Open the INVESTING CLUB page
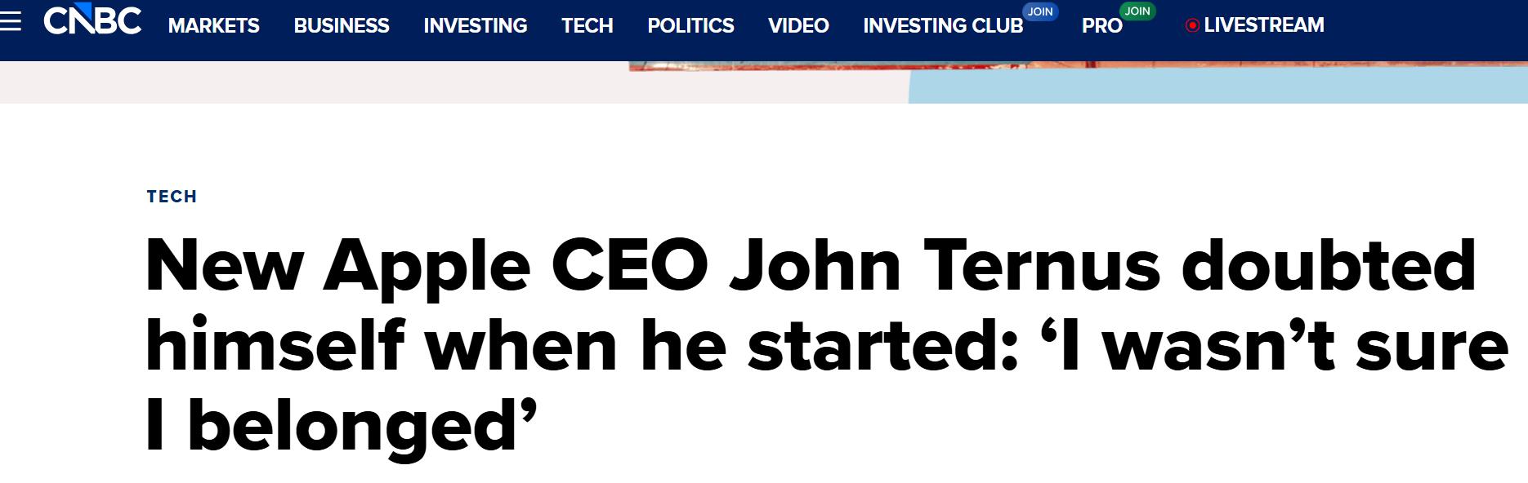1528x483 pixels. (x=943, y=26)
